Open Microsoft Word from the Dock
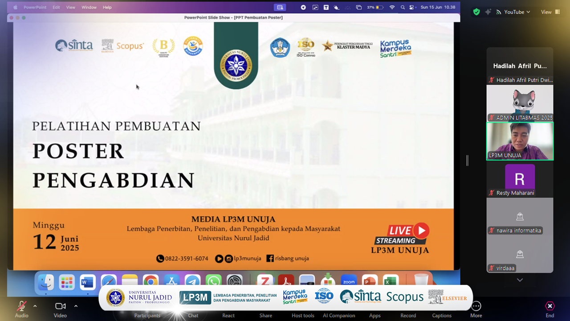 pos(88,282)
